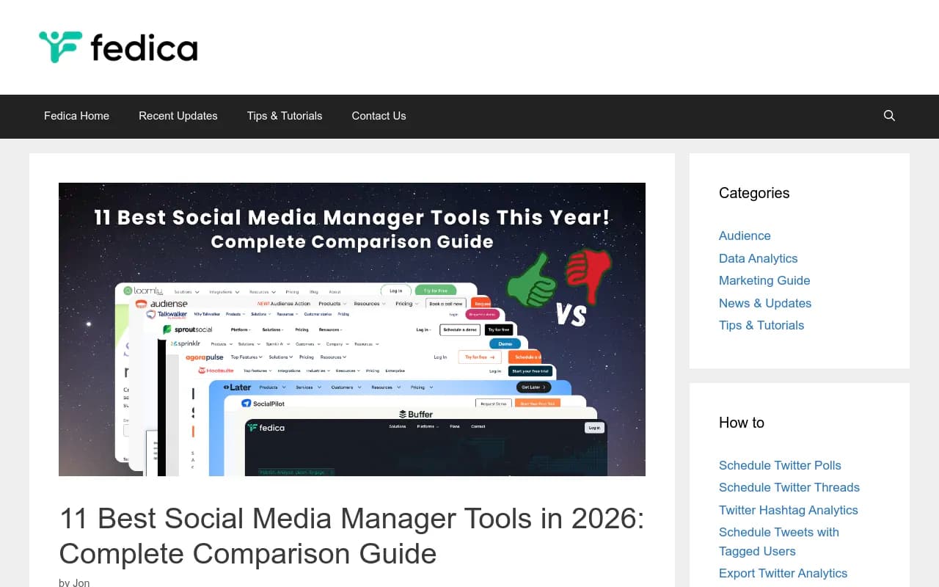939x587 pixels.
Task: Select the Data Analytics category
Action: pos(758,258)
